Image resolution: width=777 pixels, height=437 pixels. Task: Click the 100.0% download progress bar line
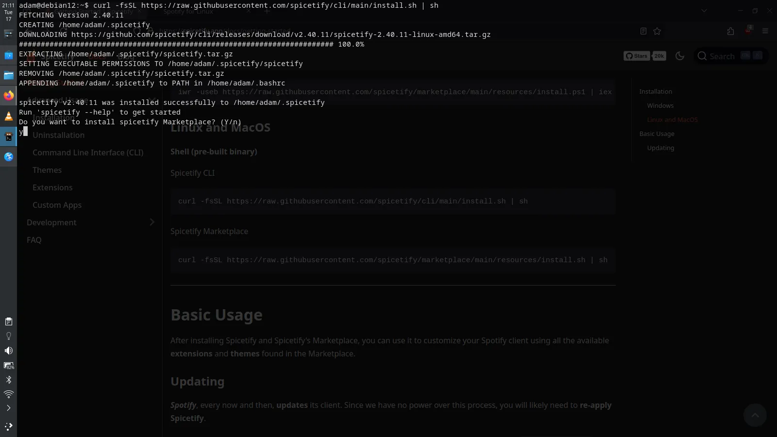click(x=191, y=44)
